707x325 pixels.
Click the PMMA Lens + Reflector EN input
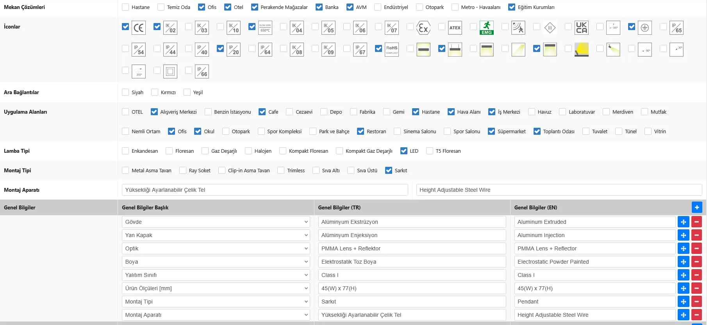[595, 248]
